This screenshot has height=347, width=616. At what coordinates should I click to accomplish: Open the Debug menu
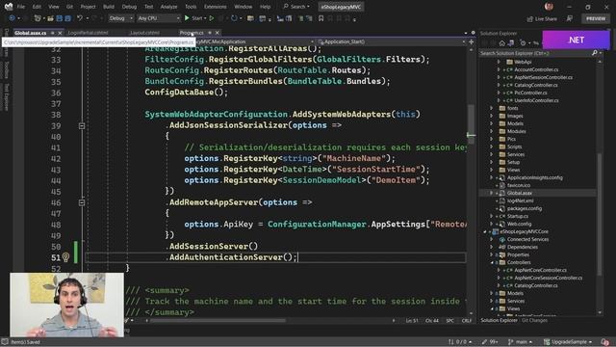click(x=129, y=7)
